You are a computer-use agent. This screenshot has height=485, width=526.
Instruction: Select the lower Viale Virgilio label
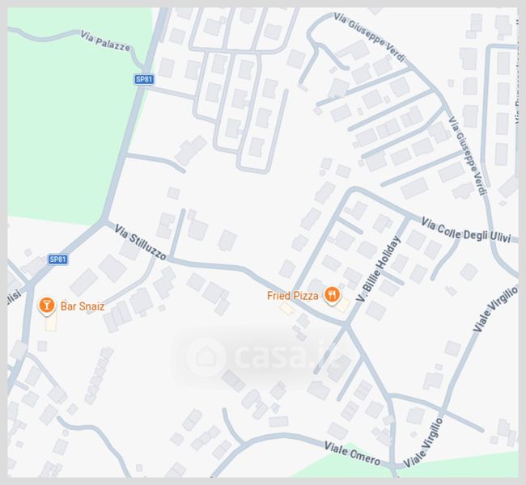pyautogui.click(x=423, y=443)
